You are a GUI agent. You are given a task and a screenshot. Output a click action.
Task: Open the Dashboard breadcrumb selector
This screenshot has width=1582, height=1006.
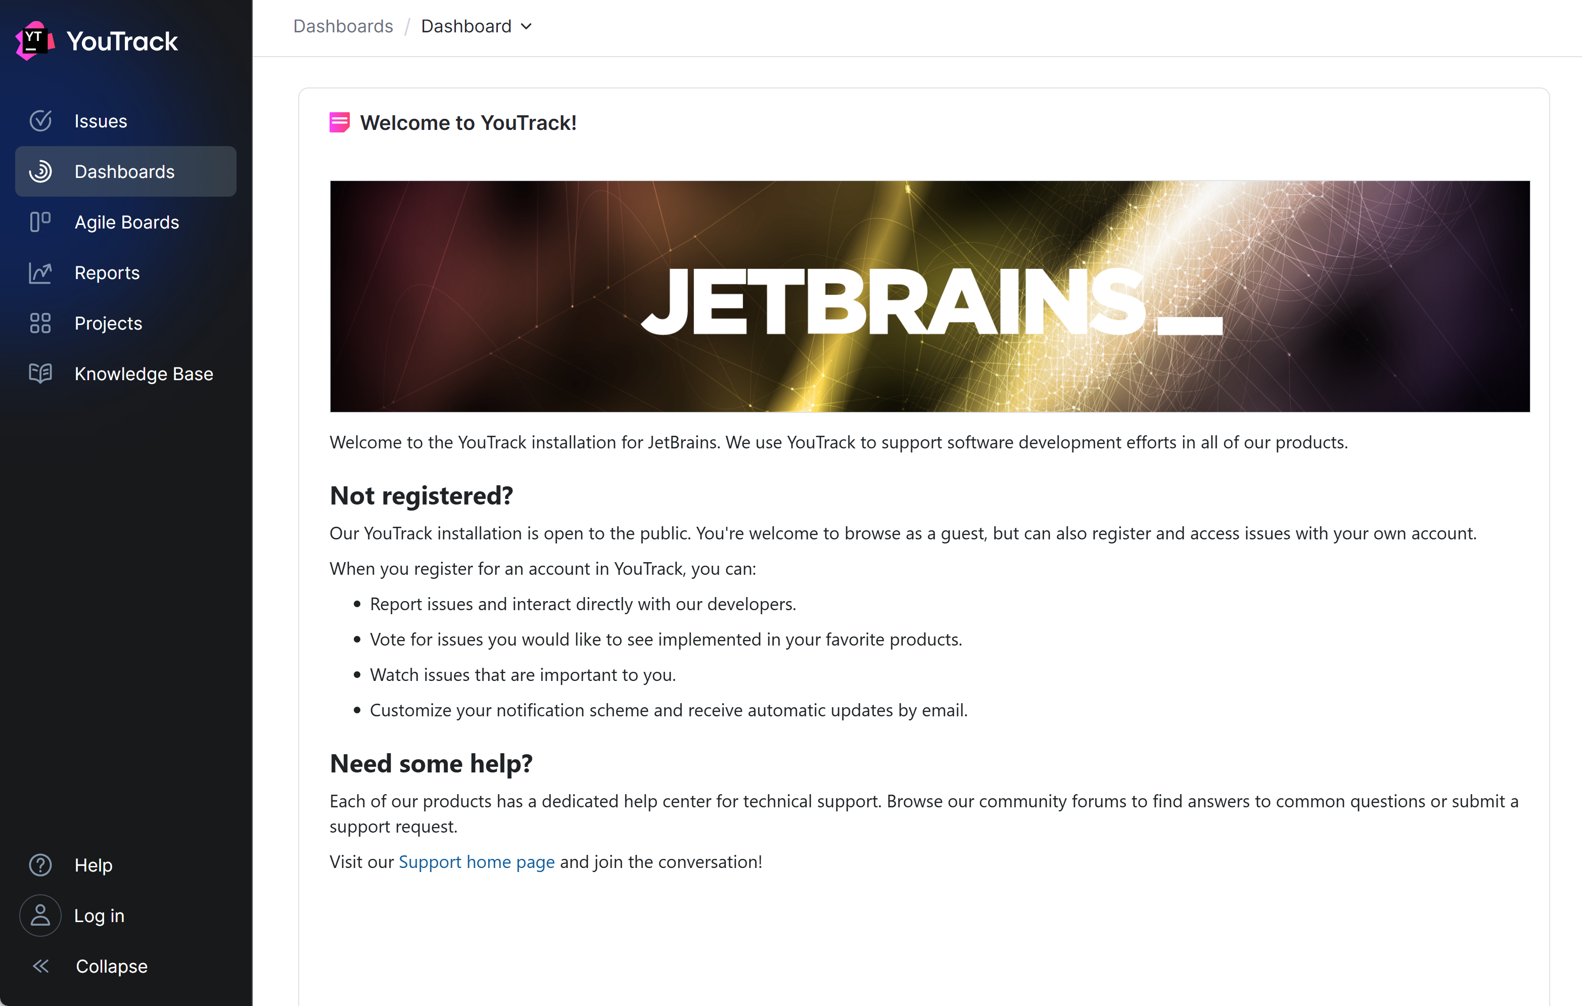467,26
